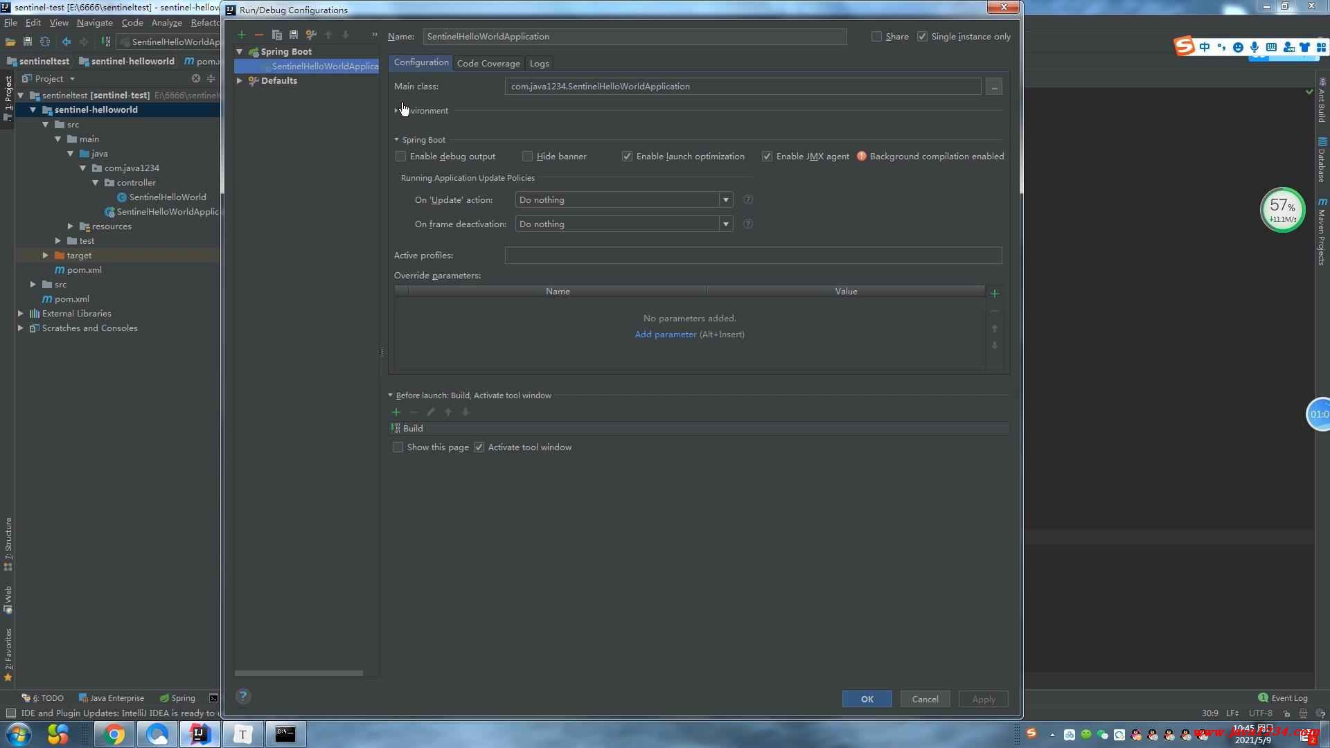Switch to command prompt in taskbar
This screenshot has width=1330, height=748.
click(285, 734)
